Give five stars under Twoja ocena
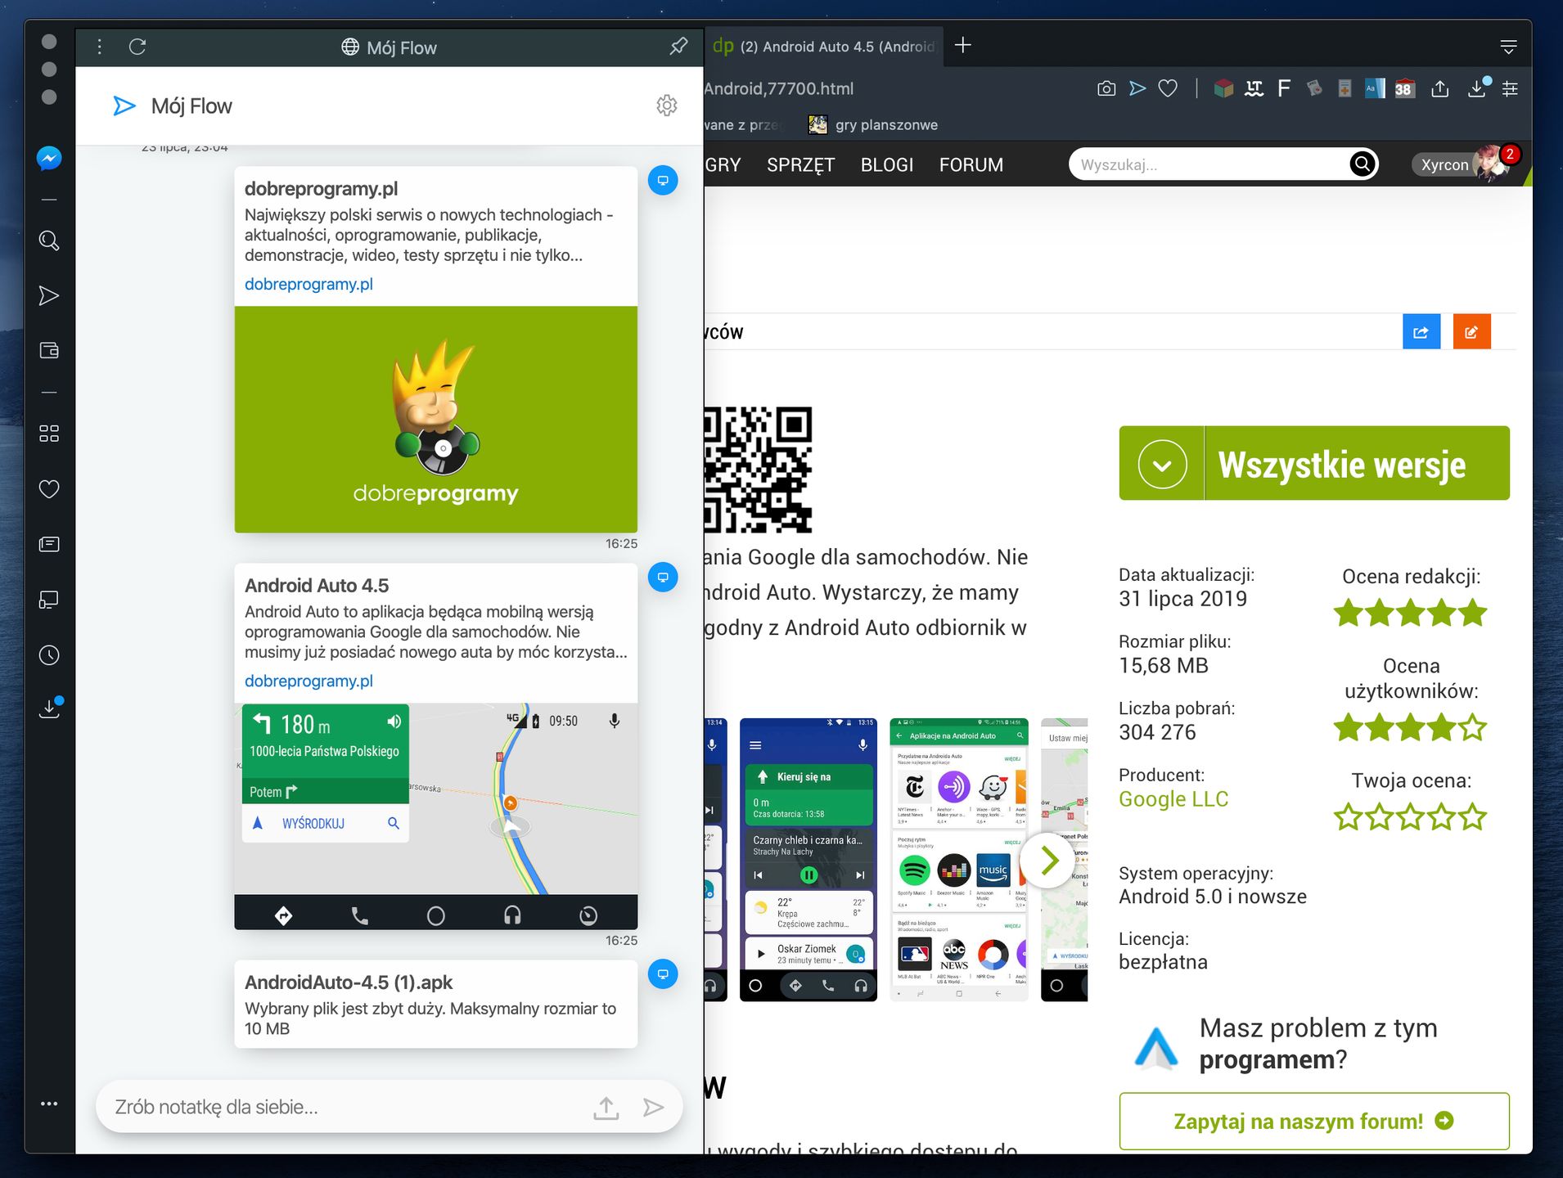The width and height of the screenshot is (1563, 1178). (x=1473, y=816)
